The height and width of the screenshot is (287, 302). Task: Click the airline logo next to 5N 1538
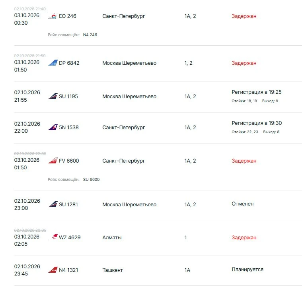coord(53,127)
